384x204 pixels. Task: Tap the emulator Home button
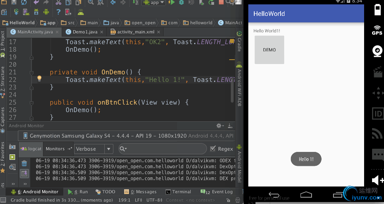(x=306, y=195)
